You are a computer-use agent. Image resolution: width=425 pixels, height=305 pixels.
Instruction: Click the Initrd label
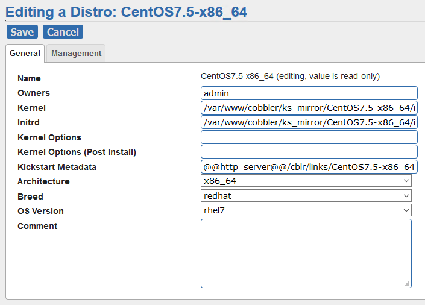click(x=28, y=122)
